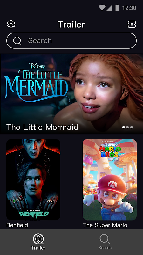Open settings via the gear icon
Image resolution: width=143 pixels, height=255 pixels.
point(11,25)
